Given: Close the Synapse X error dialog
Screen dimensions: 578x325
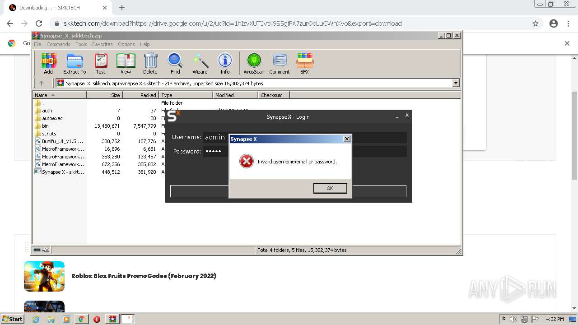Looking at the screenshot, I should click(346, 139).
